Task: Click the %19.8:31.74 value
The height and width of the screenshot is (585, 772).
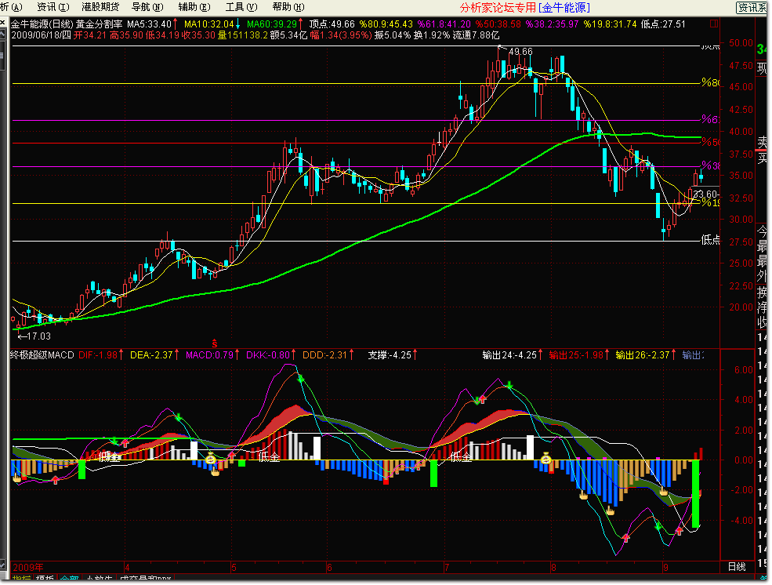Action: coord(610,24)
